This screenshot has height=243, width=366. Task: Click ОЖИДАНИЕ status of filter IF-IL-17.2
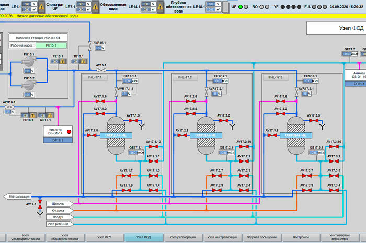[x=206, y=135]
